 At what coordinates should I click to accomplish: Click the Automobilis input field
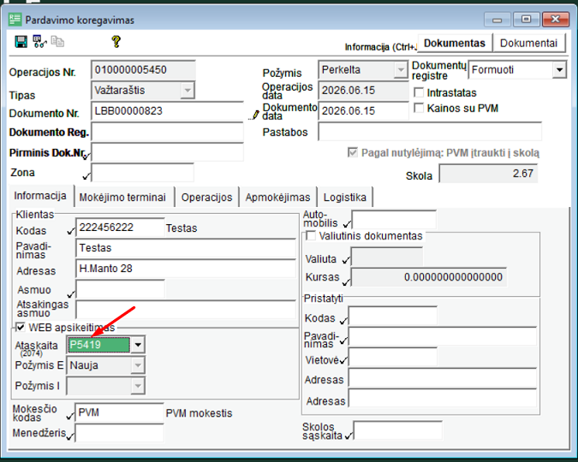(x=394, y=220)
